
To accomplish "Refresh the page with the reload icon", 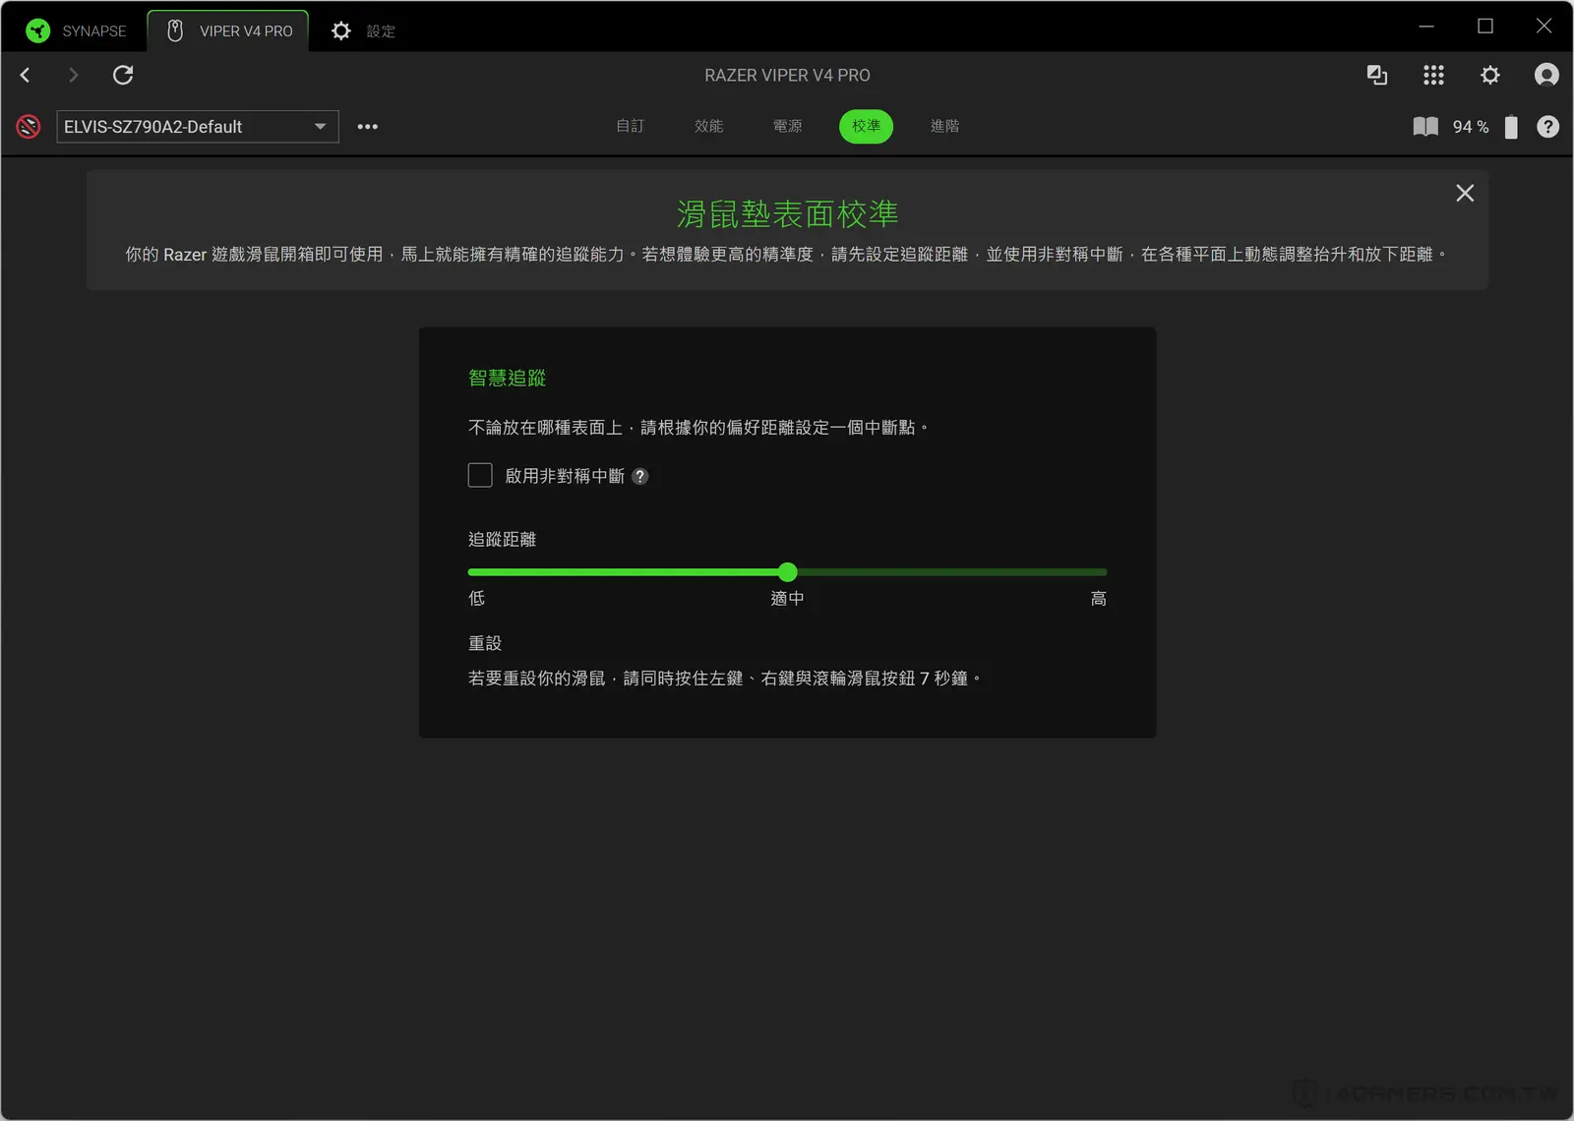I will coord(123,75).
